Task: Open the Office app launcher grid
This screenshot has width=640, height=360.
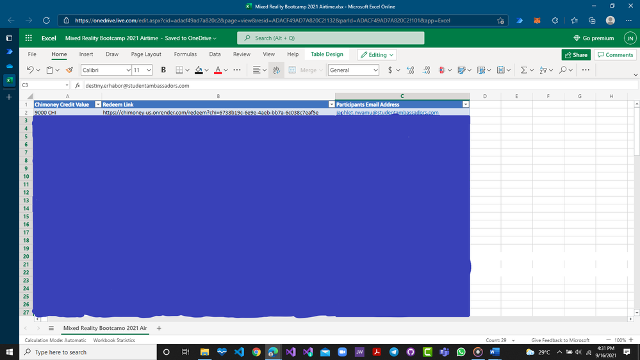Action: tap(29, 38)
